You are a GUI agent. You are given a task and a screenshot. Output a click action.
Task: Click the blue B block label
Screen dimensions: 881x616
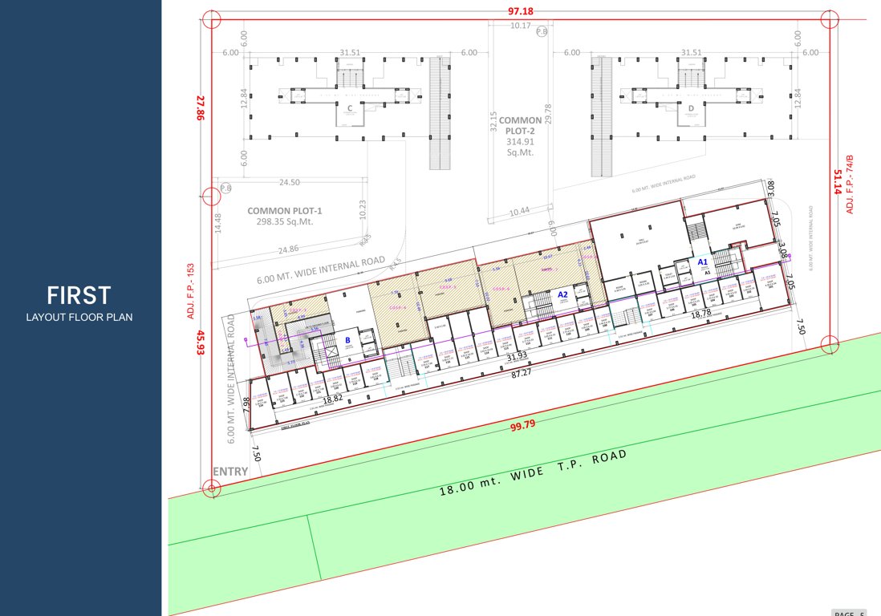click(348, 340)
